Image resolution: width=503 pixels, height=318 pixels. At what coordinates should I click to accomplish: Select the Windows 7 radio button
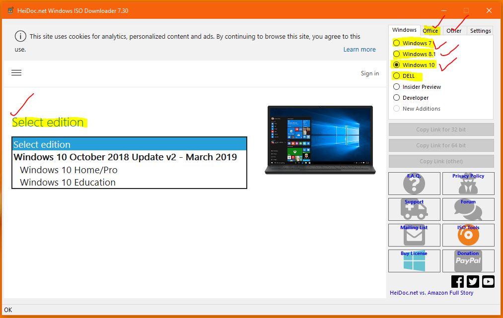click(396, 43)
